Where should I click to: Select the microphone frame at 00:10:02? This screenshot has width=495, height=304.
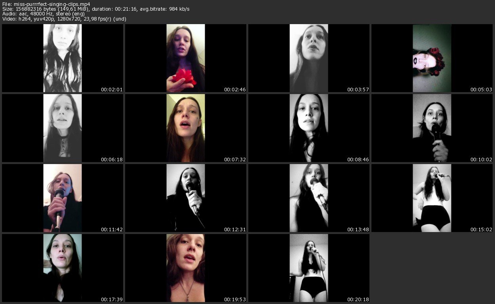pyautogui.click(x=432, y=128)
